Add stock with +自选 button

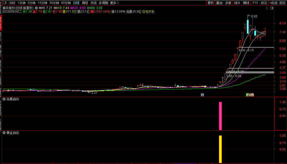tap(273, 3)
